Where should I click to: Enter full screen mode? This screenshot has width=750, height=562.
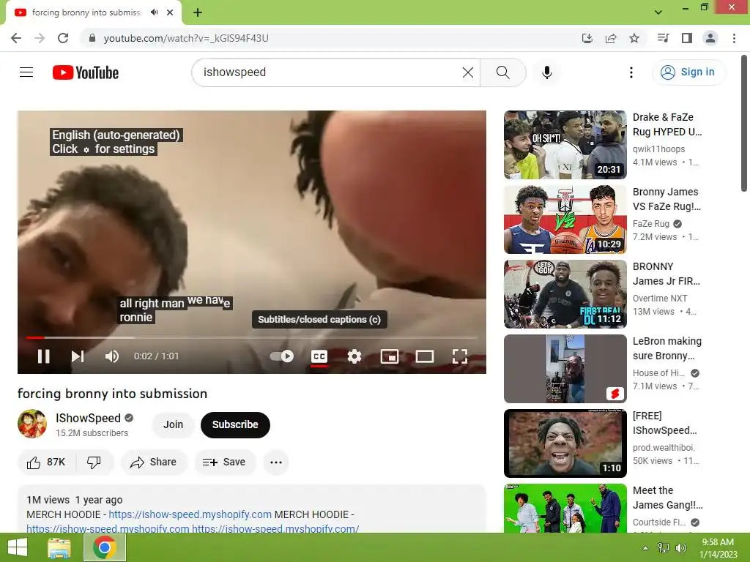460,356
